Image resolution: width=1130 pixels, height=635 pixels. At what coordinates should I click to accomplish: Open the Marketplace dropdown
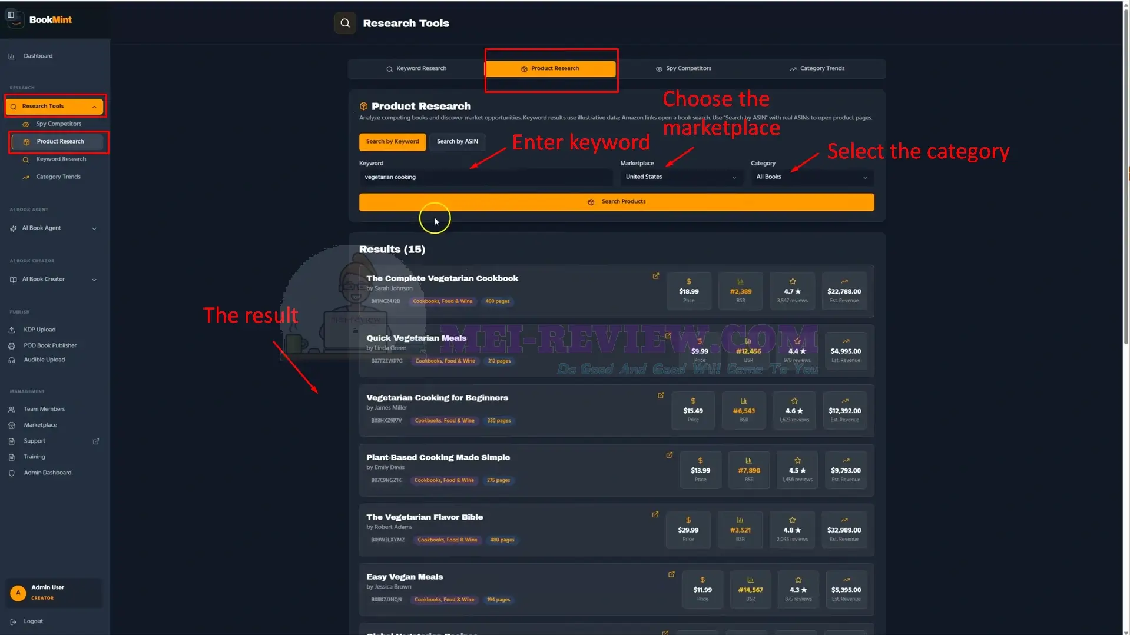coord(681,177)
